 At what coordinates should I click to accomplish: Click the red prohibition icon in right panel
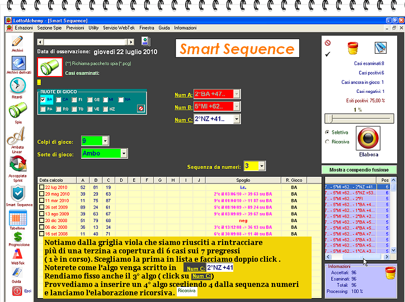click(327, 43)
